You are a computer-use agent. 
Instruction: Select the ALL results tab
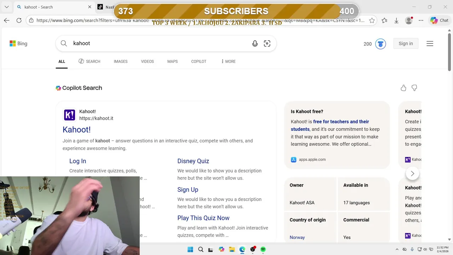pyautogui.click(x=62, y=61)
